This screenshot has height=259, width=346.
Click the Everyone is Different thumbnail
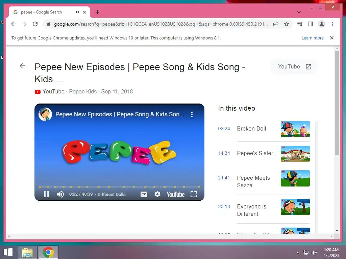point(295,207)
